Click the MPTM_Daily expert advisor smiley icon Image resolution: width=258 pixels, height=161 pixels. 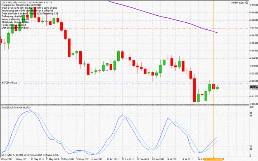[246, 2]
